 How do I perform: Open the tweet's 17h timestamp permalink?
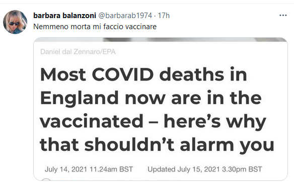(164, 16)
